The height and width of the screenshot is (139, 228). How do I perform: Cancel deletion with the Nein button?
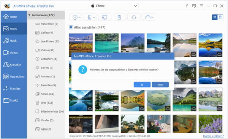(160, 84)
